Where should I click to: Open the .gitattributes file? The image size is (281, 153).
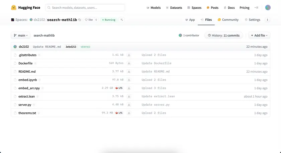pos(27,55)
